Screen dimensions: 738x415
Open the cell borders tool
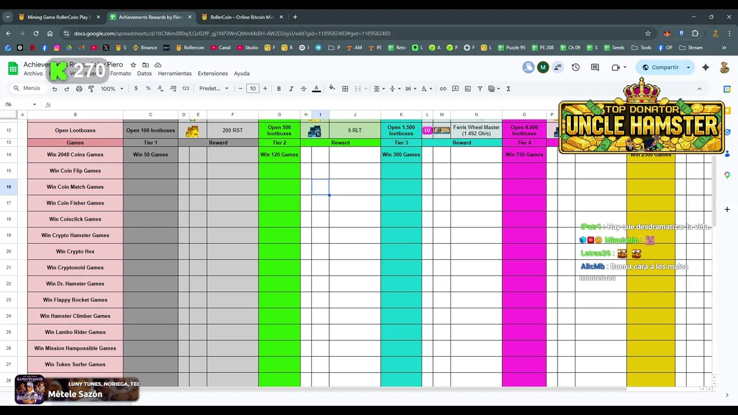click(x=345, y=89)
